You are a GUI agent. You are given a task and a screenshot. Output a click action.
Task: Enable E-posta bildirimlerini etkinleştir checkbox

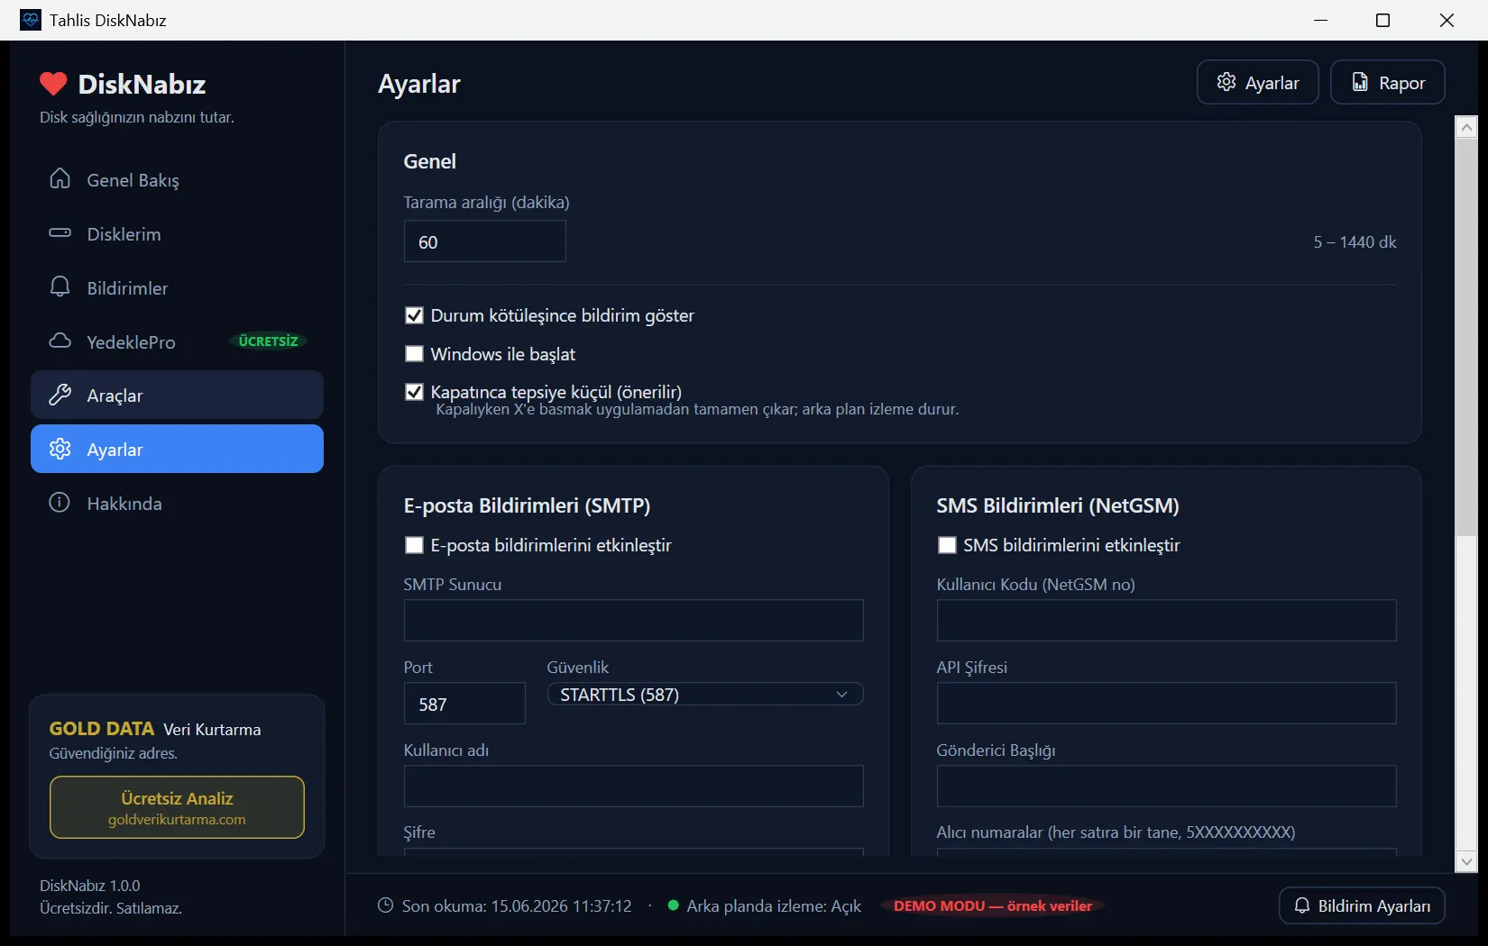pos(414,545)
